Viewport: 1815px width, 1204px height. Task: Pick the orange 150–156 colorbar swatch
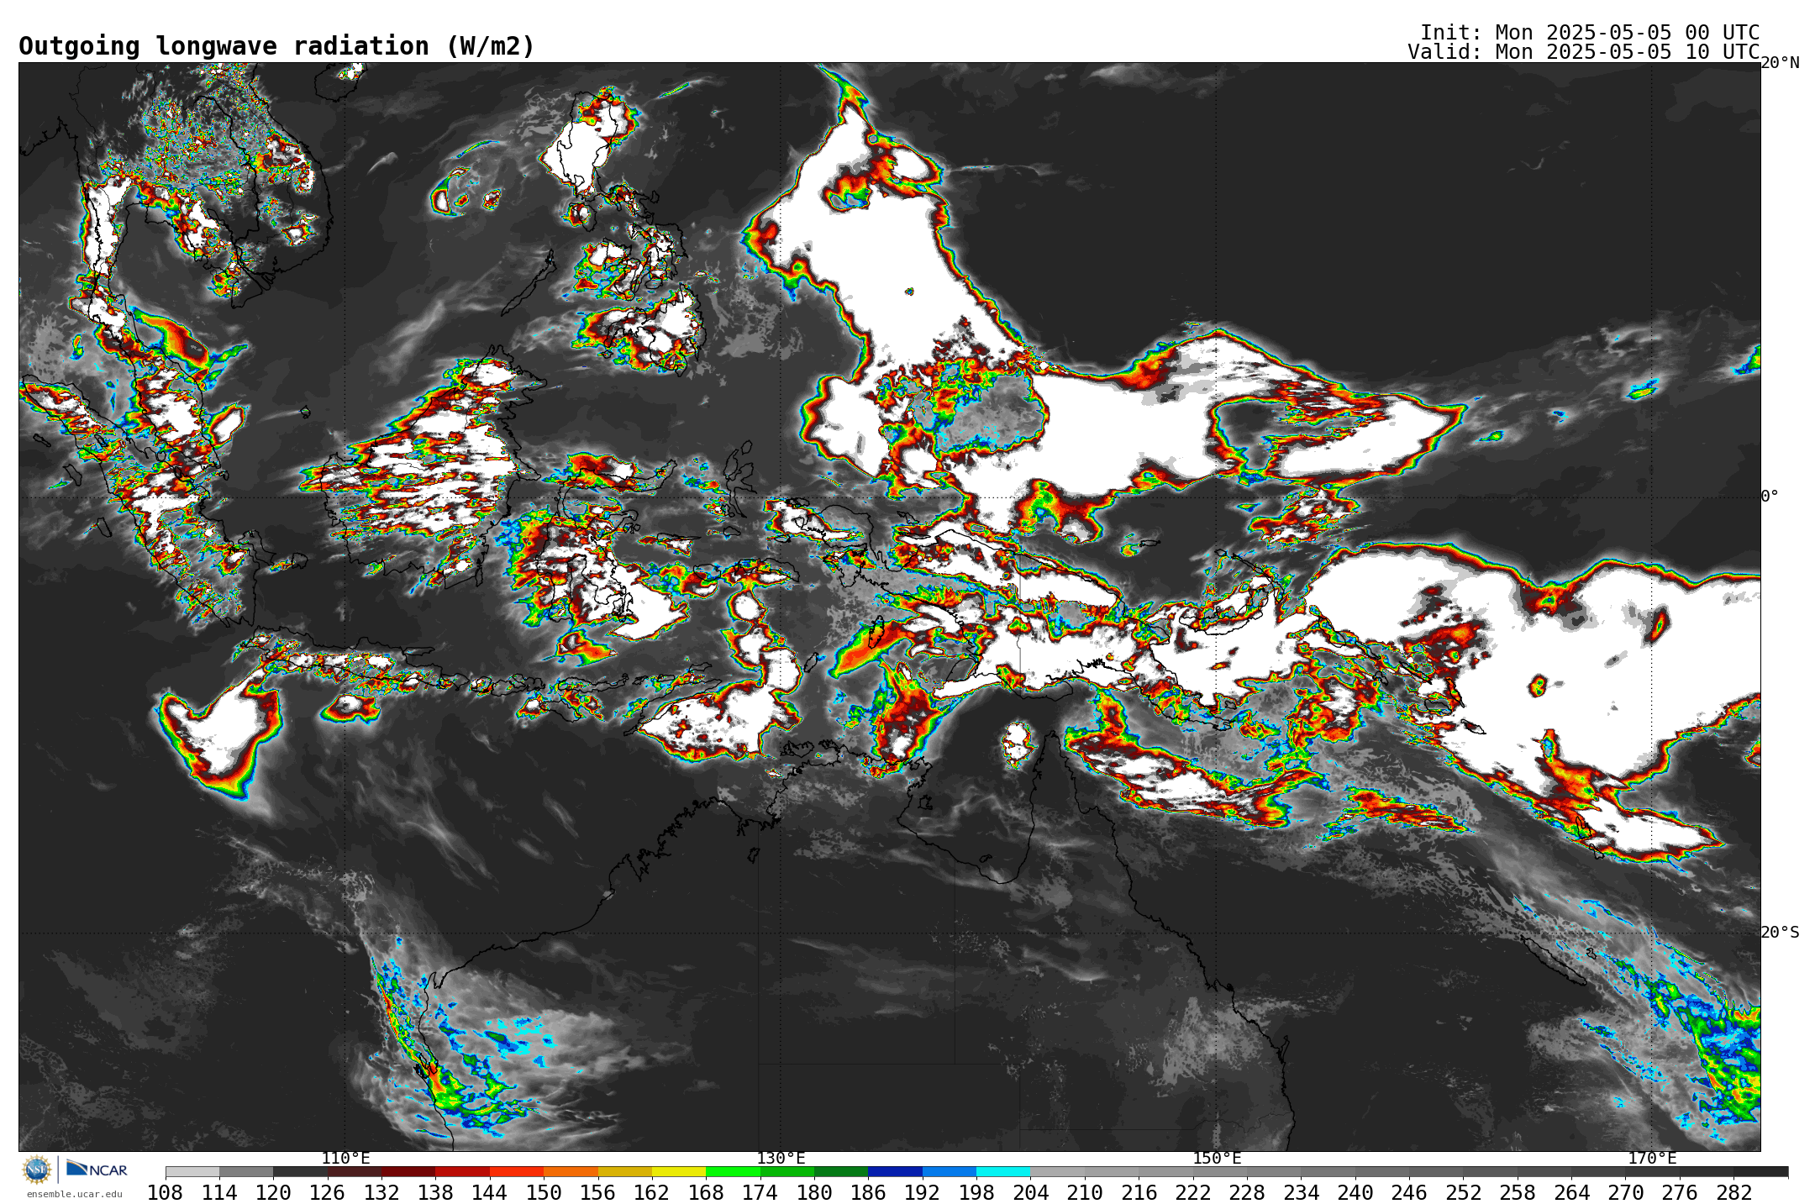pos(571,1172)
